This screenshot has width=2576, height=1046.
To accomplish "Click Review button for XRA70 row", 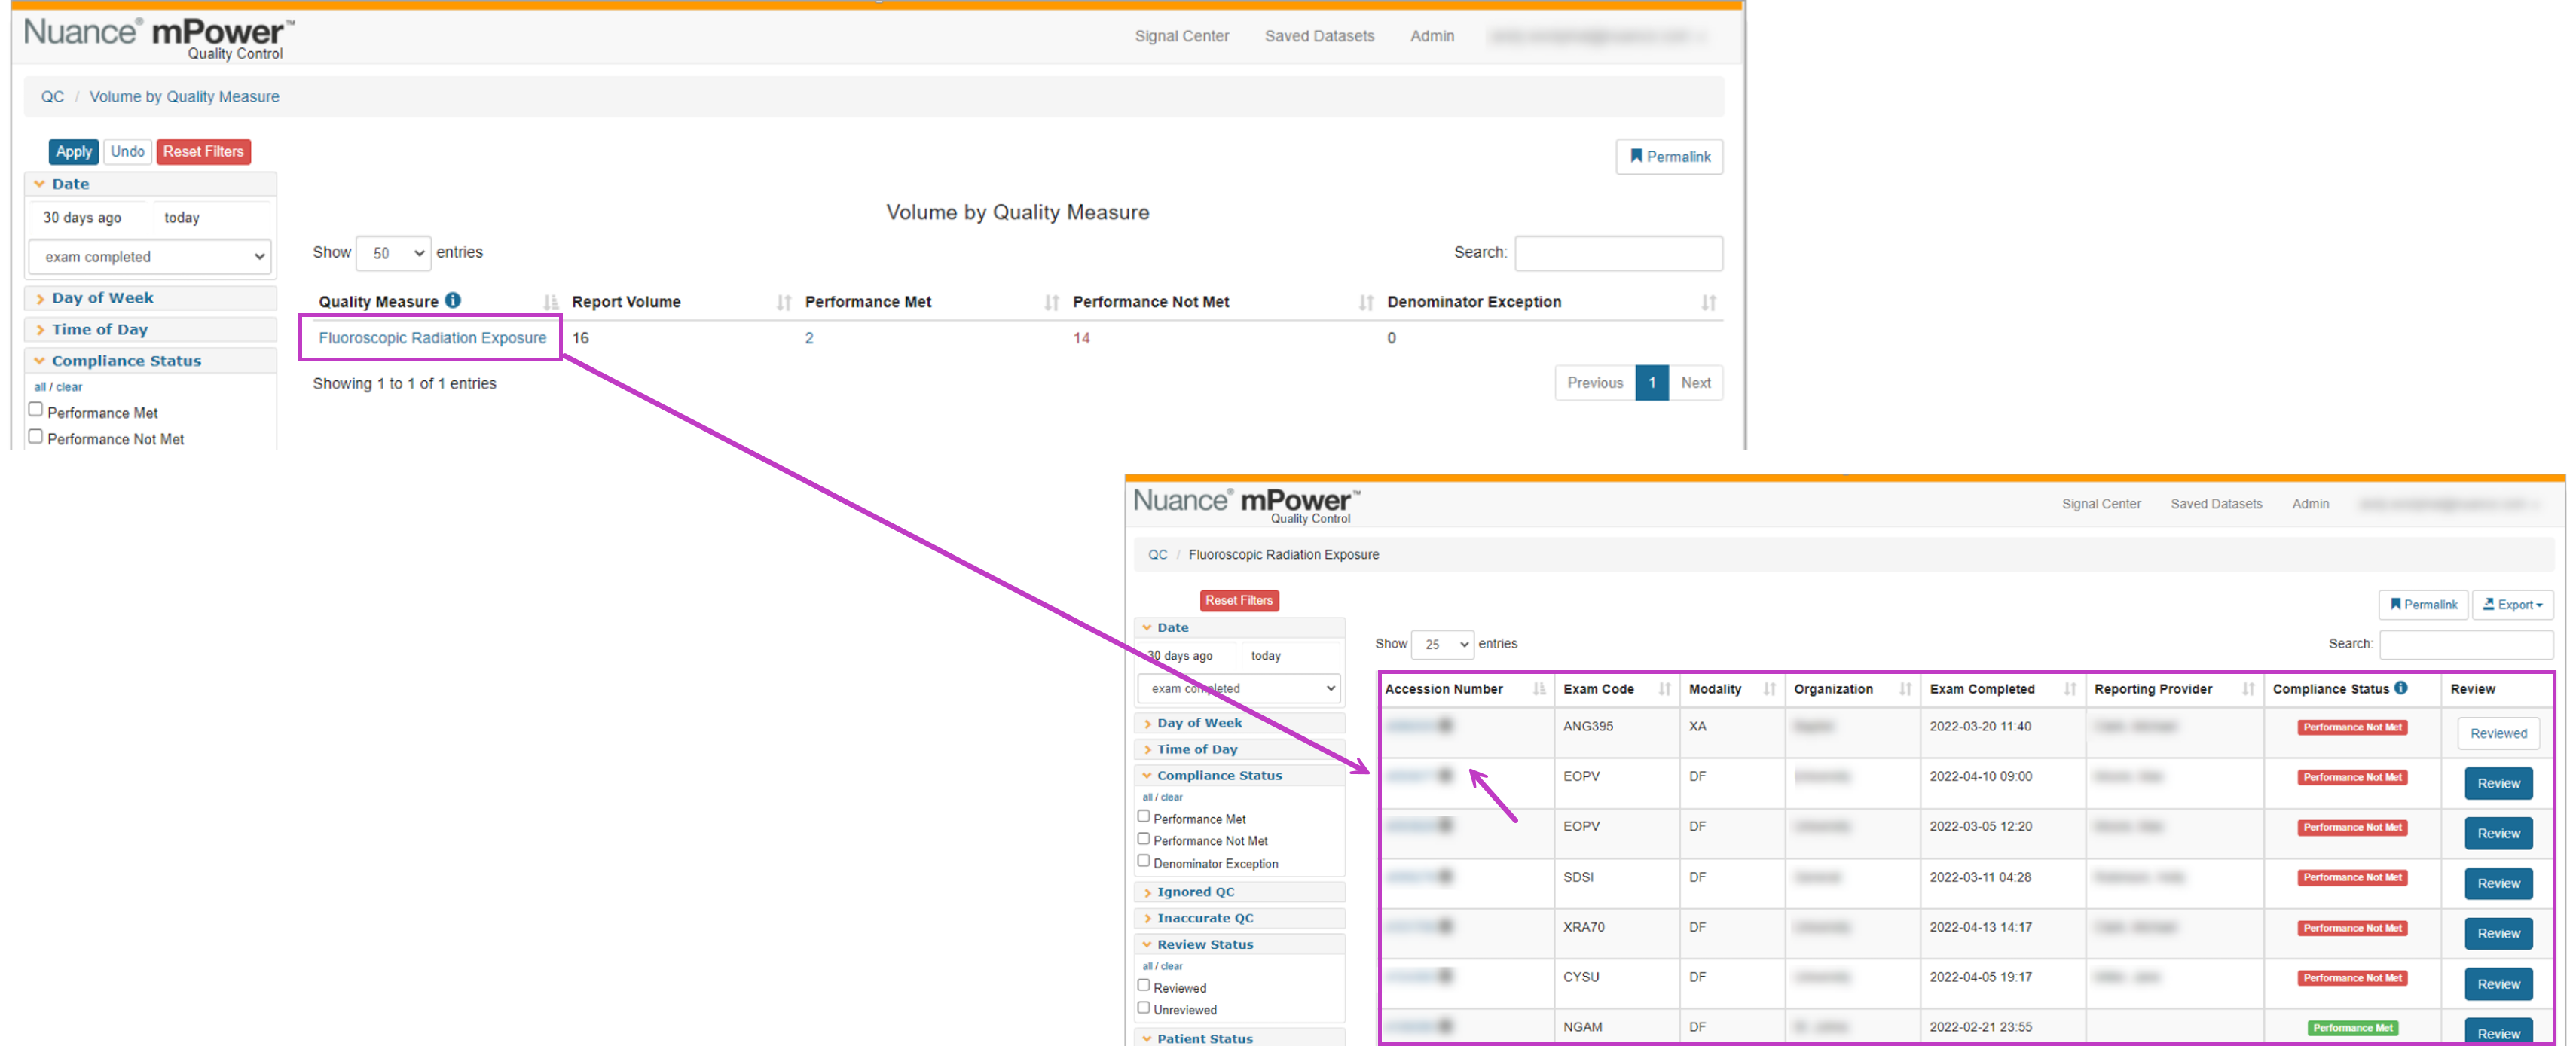I will tap(2498, 933).
